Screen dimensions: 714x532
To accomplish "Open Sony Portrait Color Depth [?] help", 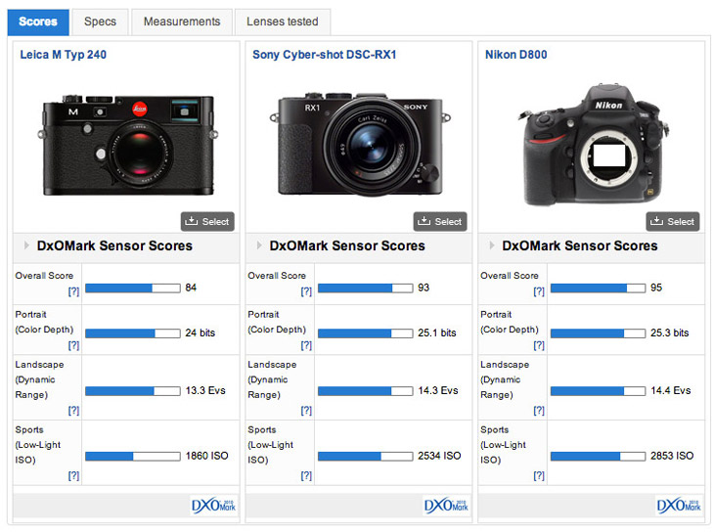I will (306, 346).
